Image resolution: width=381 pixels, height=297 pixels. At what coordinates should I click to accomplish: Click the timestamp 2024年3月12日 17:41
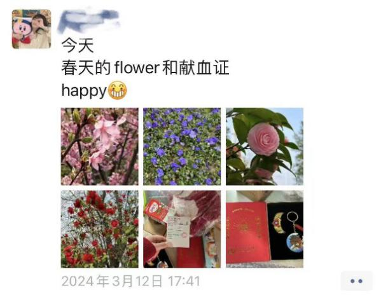(x=131, y=281)
